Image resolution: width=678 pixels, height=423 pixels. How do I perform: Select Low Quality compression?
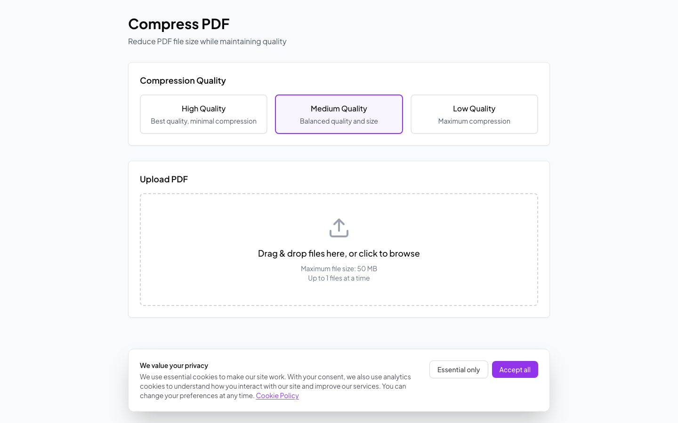point(474,114)
